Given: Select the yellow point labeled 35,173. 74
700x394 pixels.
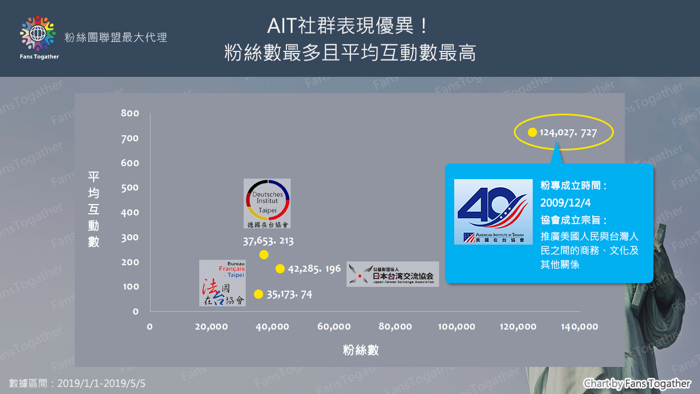Looking at the screenshot, I should pyautogui.click(x=258, y=294).
